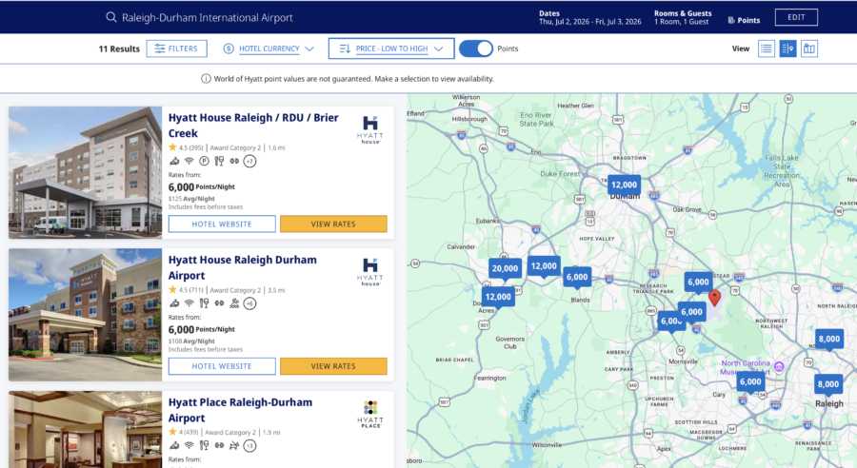
Task: Click the 8,000 marker just above Raleigh label
Action: pos(828,385)
